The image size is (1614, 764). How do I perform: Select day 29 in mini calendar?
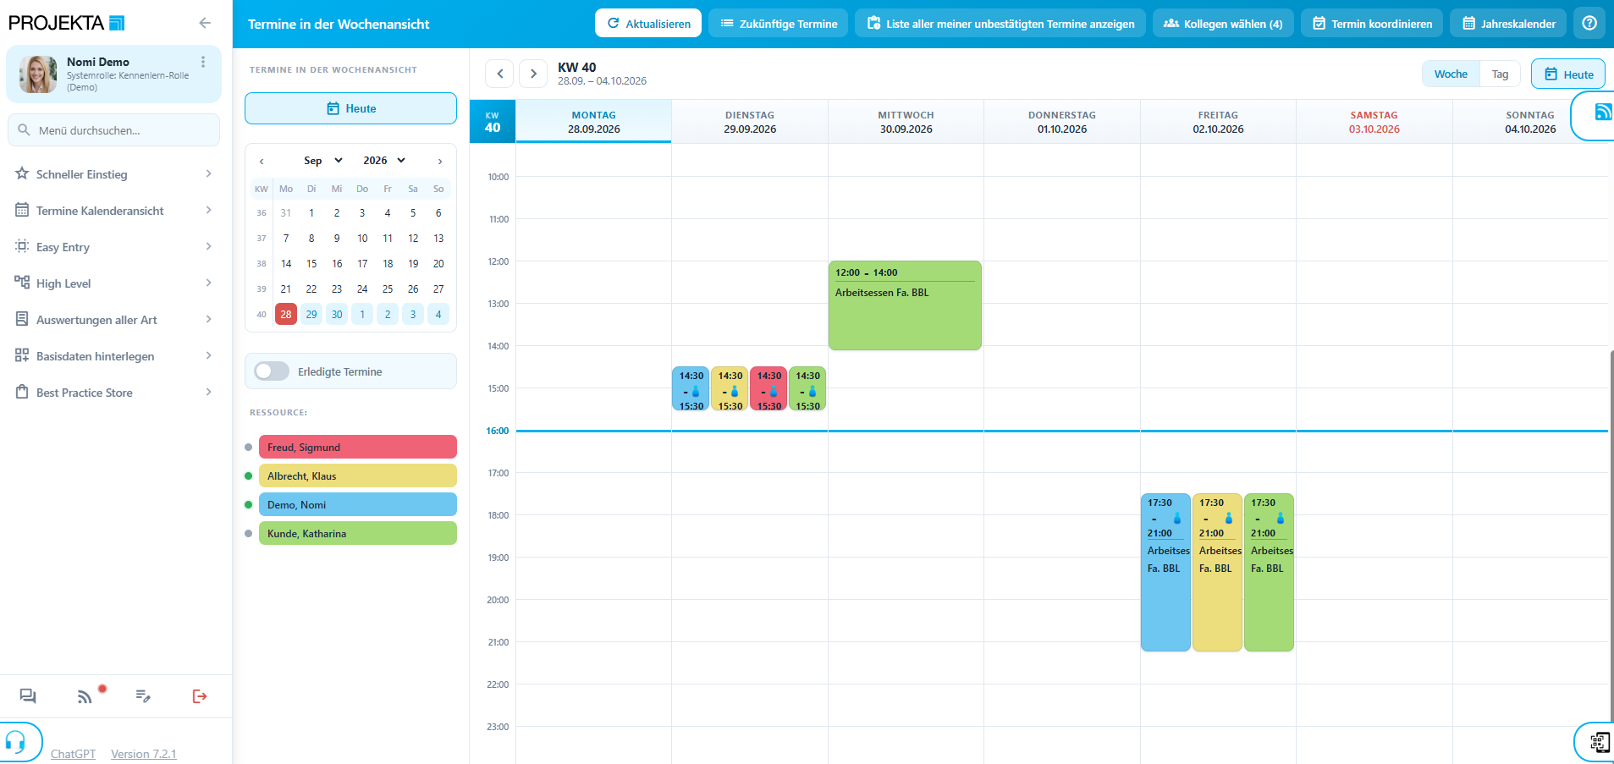[311, 315]
